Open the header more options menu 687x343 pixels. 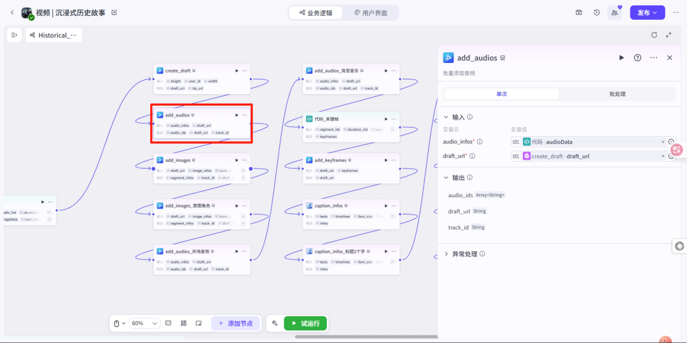[x=675, y=13]
